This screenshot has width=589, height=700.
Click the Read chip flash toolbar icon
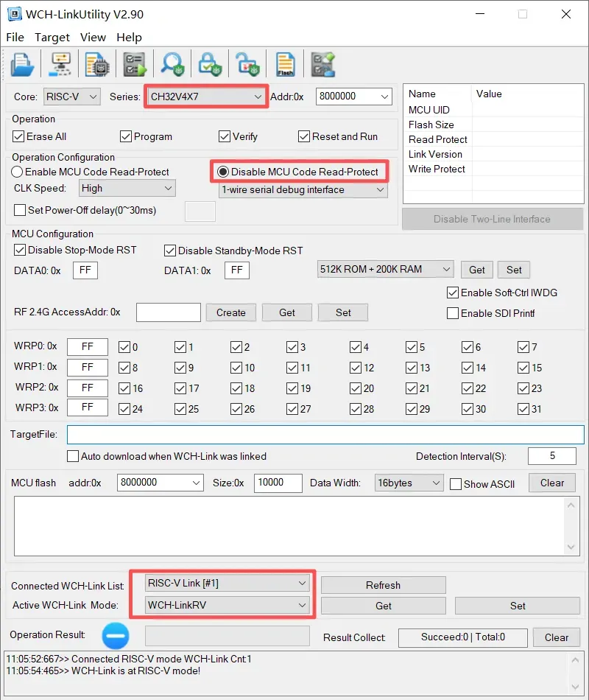[x=97, y=65]
